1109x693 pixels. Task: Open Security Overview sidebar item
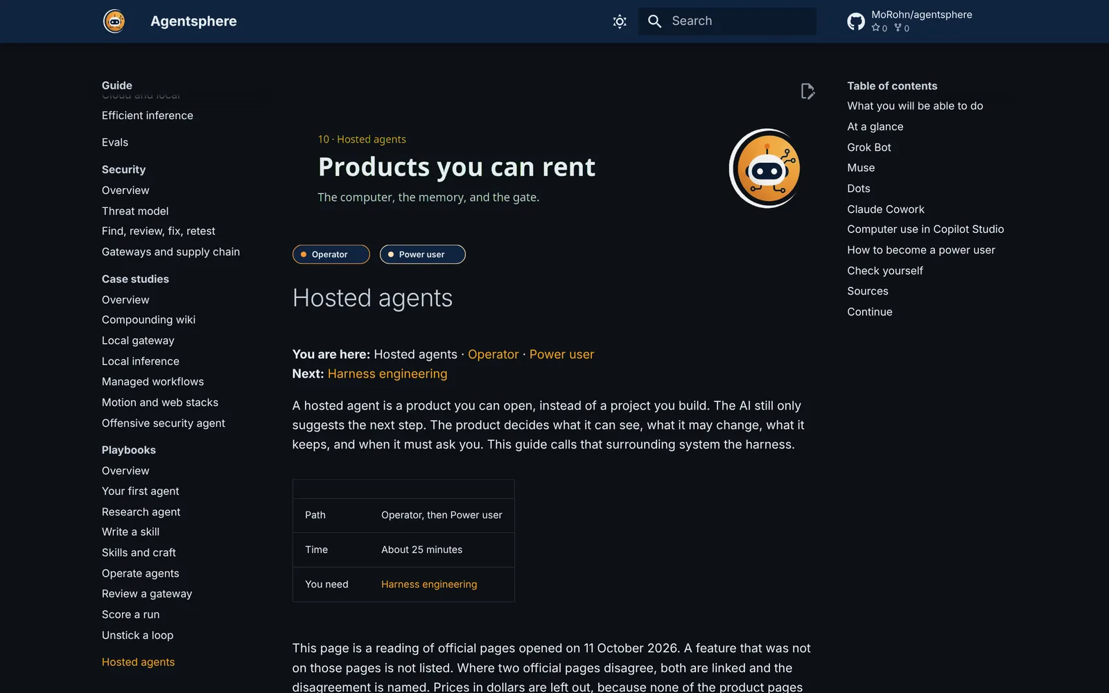click(125, 191)
